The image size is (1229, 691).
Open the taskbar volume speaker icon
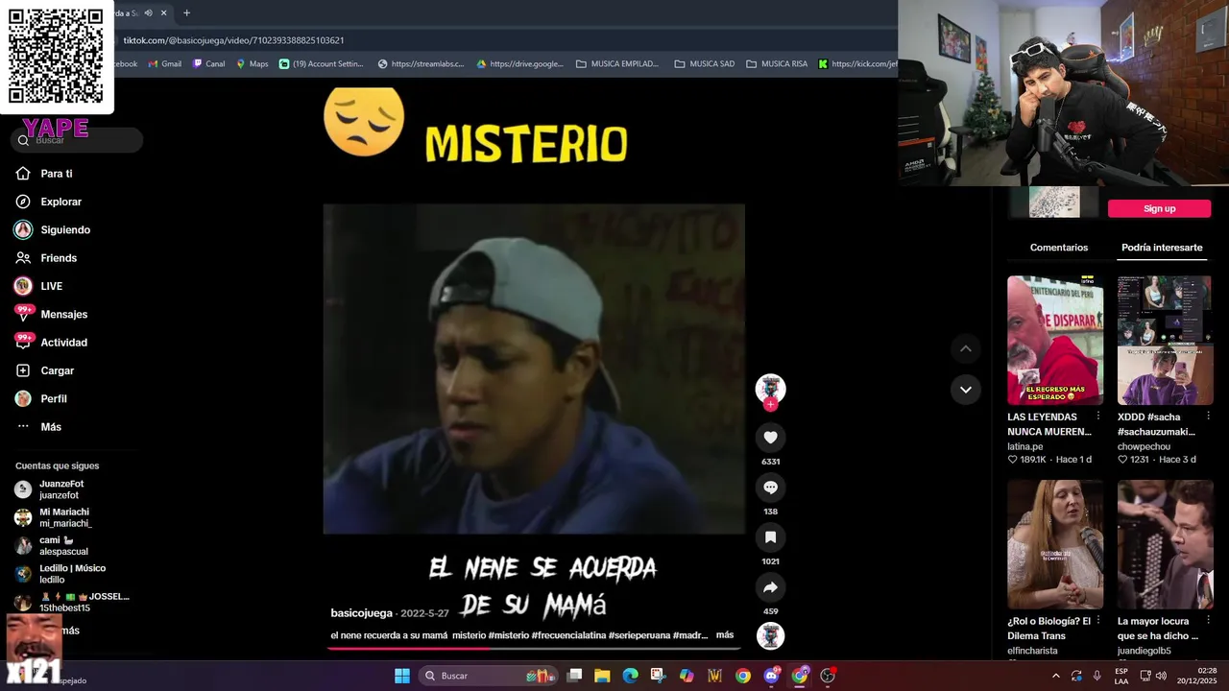(x=1161, y=676)
